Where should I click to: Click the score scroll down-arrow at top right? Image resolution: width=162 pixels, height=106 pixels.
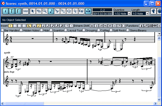click(159, 34)
